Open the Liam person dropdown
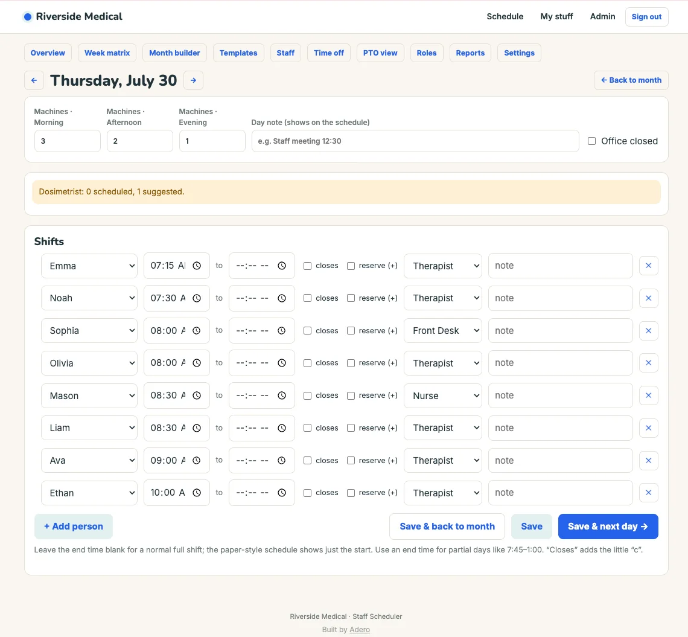Viewport: 688px width, 637px height. [89, 428]
